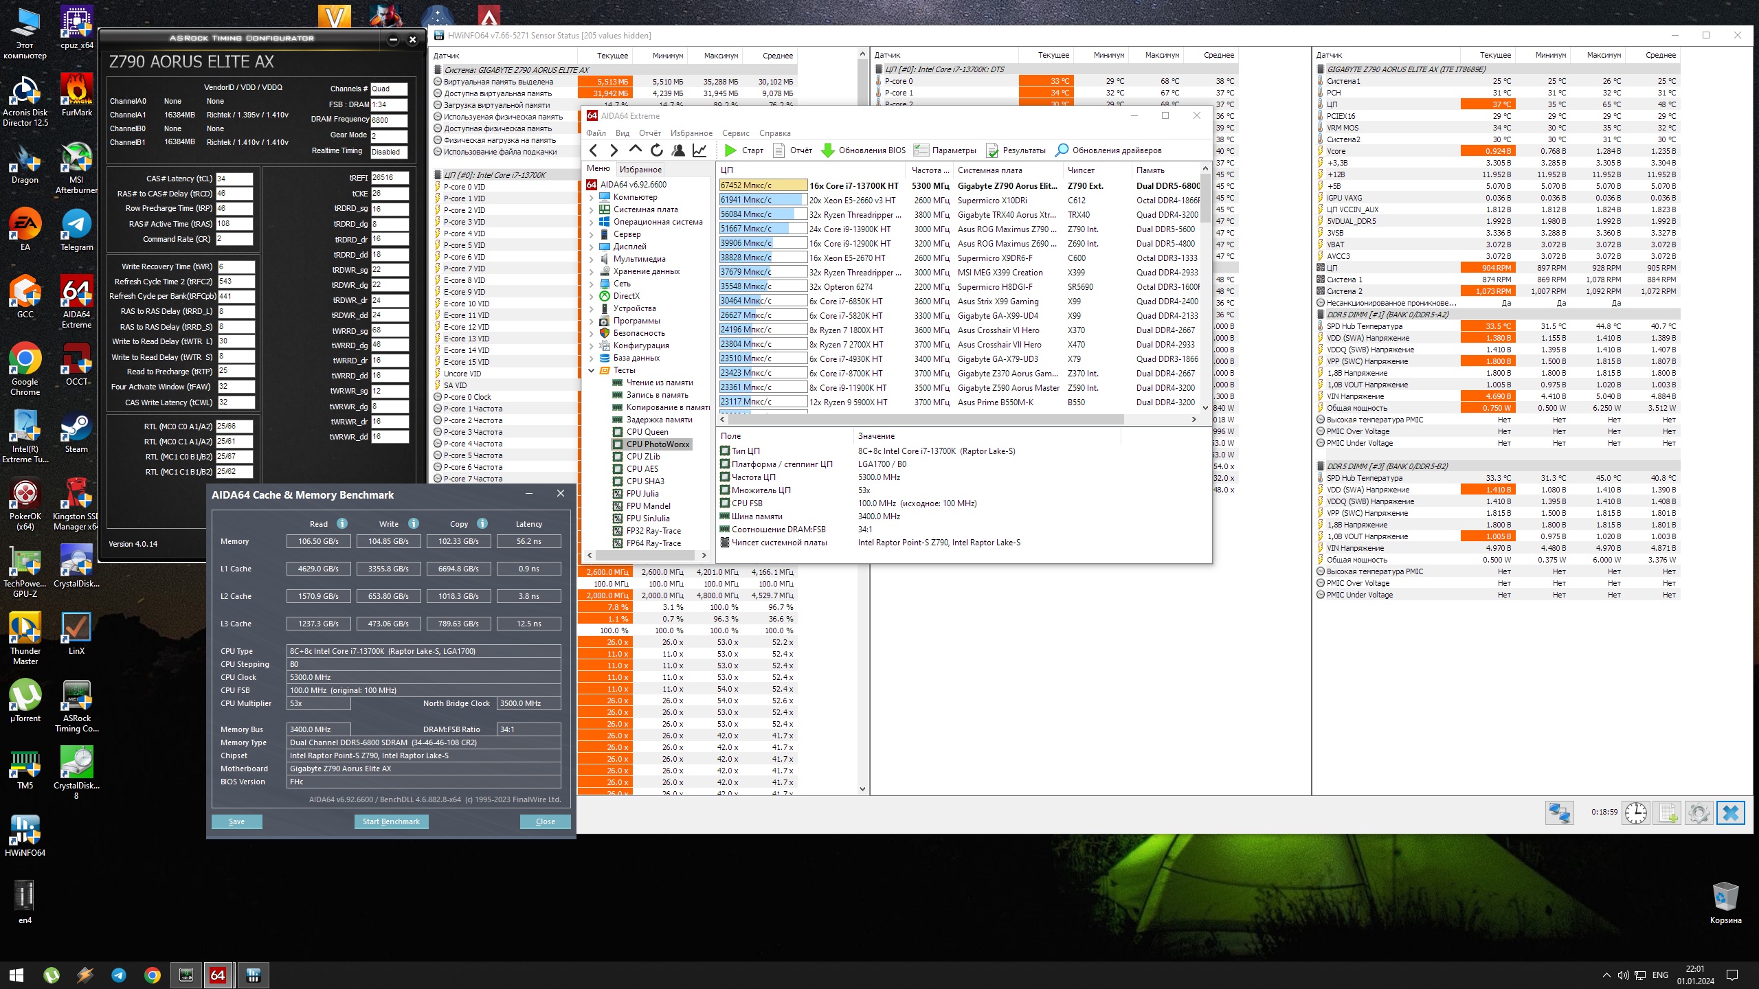1759x989 pixels.
Task: Click the graph chart icon in AIDA64 toolbar
Action: pos(699,150)
